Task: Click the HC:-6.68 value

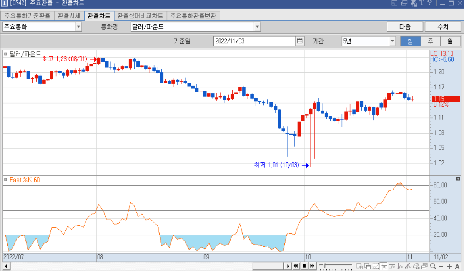Action: click(442, 59)
